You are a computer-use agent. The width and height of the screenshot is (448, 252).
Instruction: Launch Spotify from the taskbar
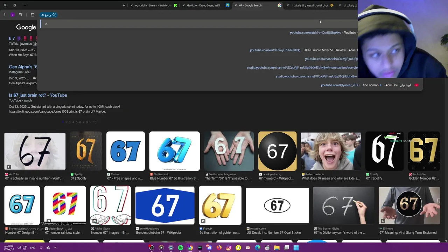[181, 248]
